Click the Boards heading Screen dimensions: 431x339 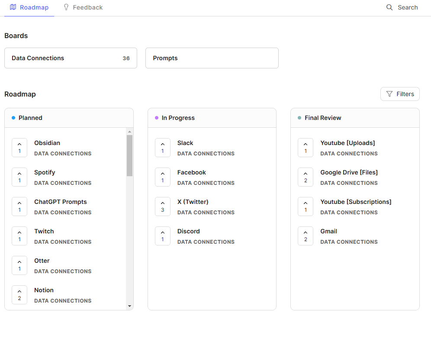tap(16, 36)
